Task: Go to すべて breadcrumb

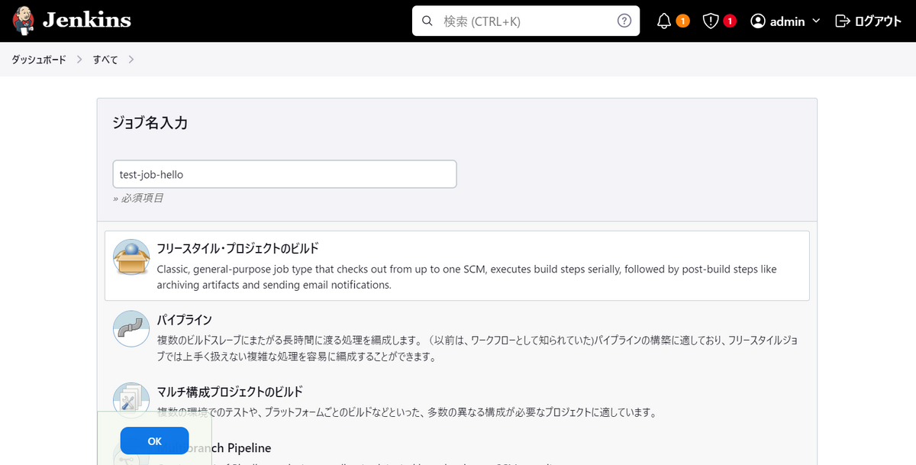Action: pos(105,60)
